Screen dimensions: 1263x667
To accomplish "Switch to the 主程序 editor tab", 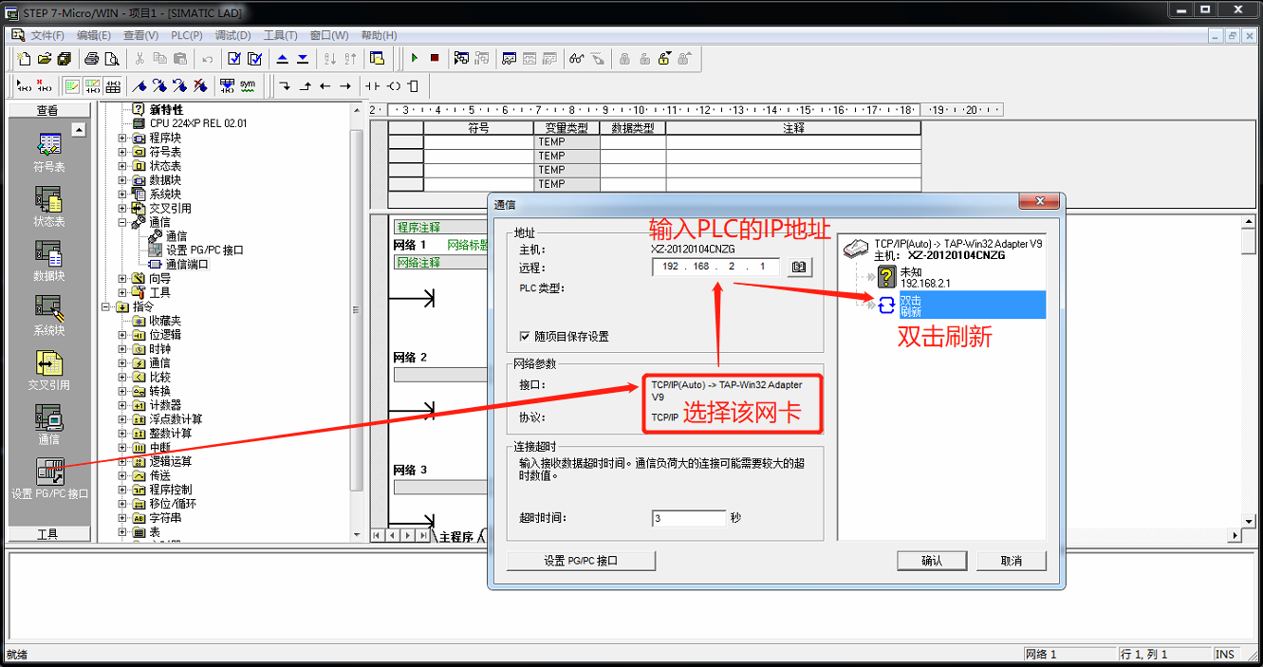I will point(456,537).
